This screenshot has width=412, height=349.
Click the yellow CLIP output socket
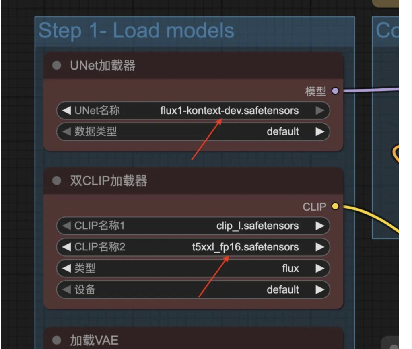[x=335, y=206]
